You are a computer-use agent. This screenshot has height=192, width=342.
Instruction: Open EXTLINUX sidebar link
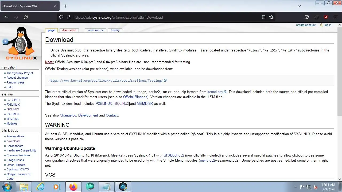click(13, 114)
